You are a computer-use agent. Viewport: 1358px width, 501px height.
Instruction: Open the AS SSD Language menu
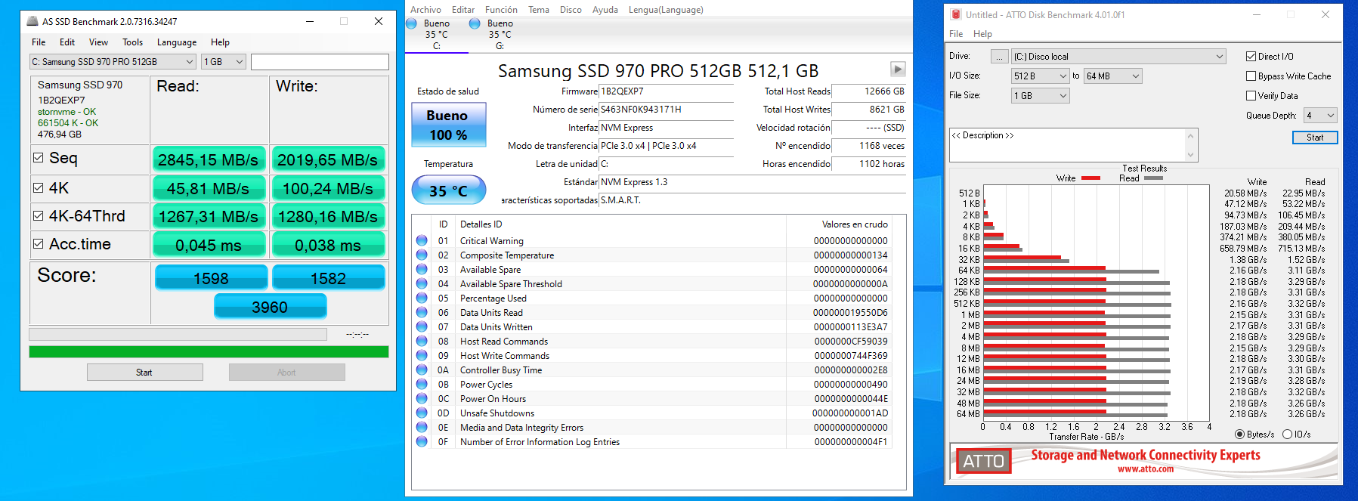pyautogui.click(x=176, y=42)
